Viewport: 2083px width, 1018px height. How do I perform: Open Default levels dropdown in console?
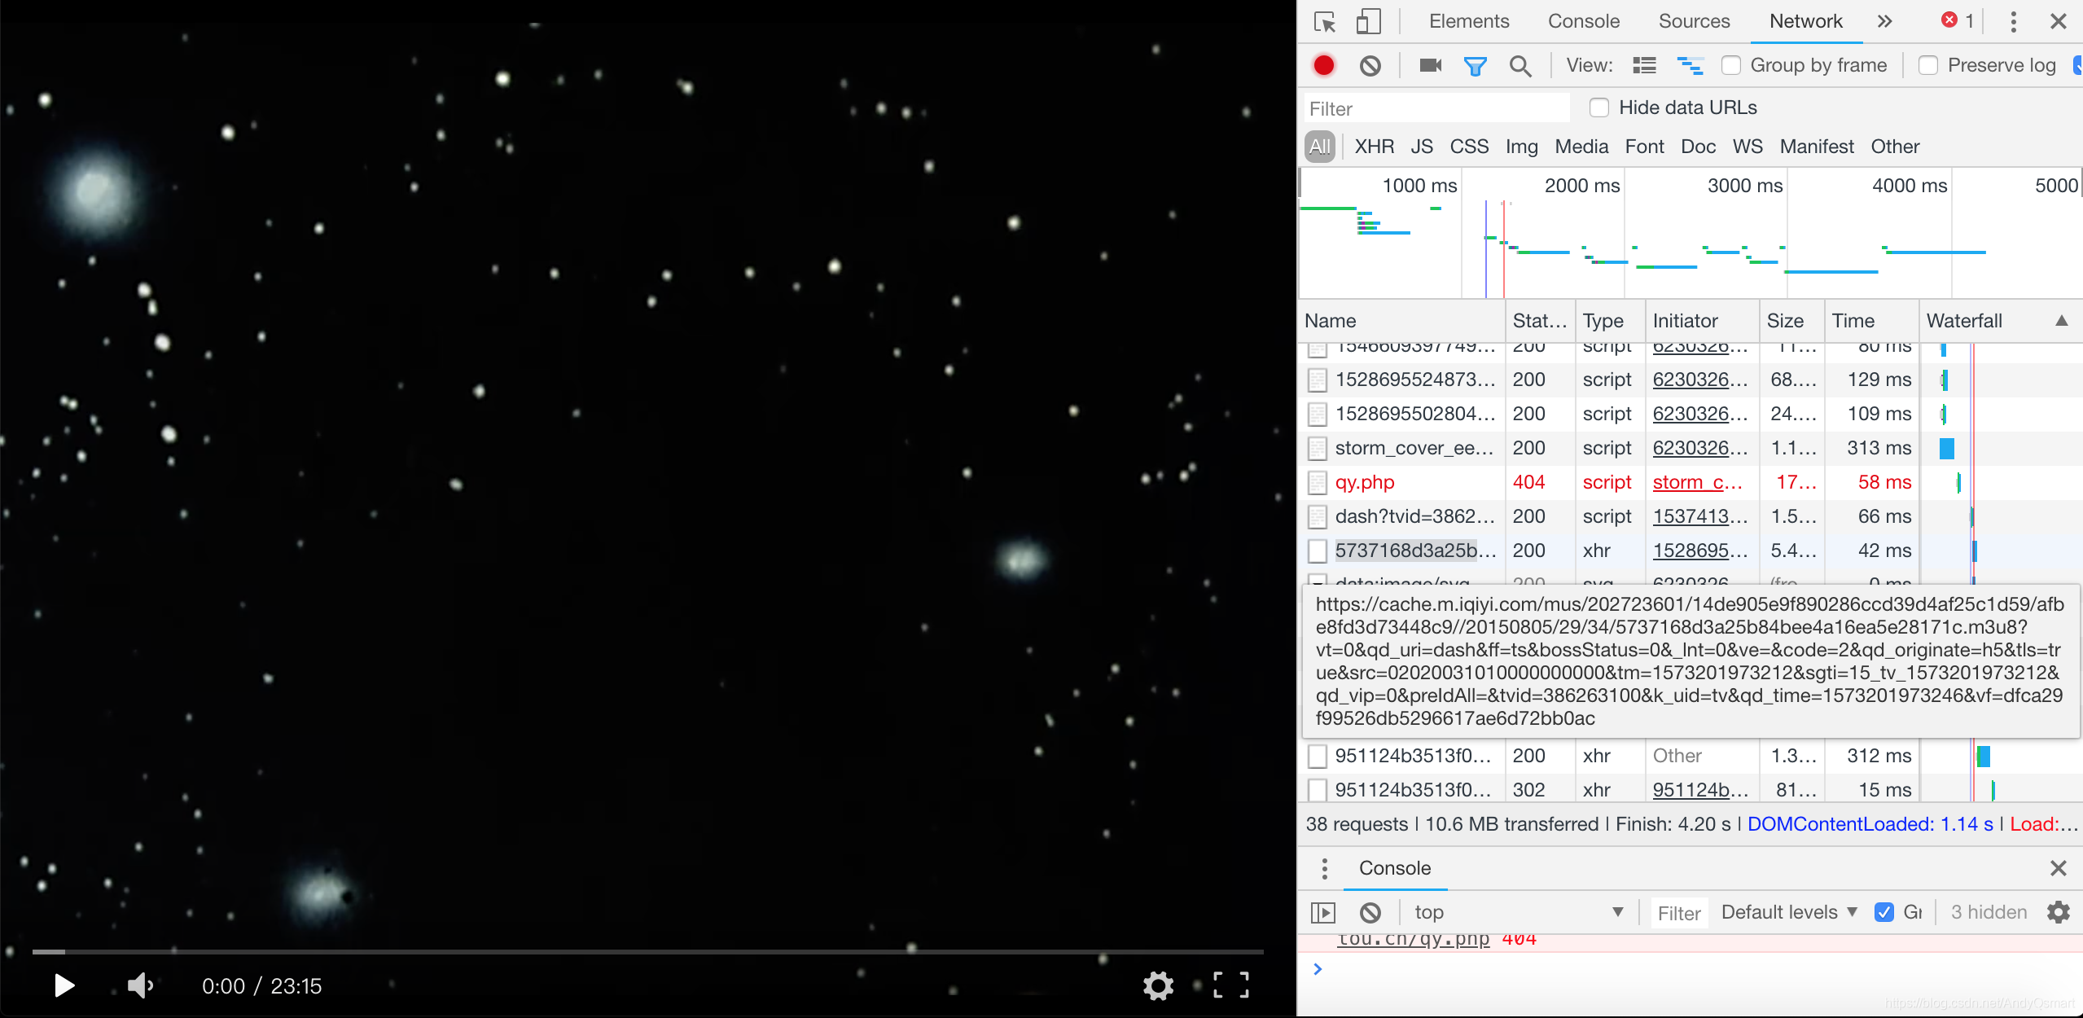tap(1789, 912)
